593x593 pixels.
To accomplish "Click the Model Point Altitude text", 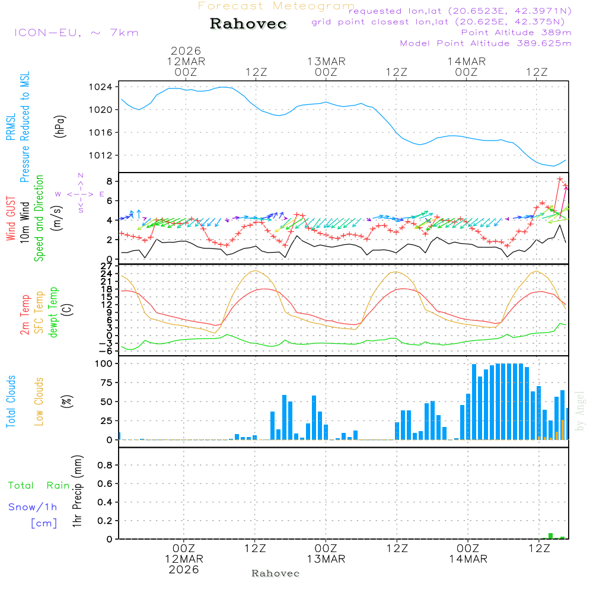I will coord(485,43).
